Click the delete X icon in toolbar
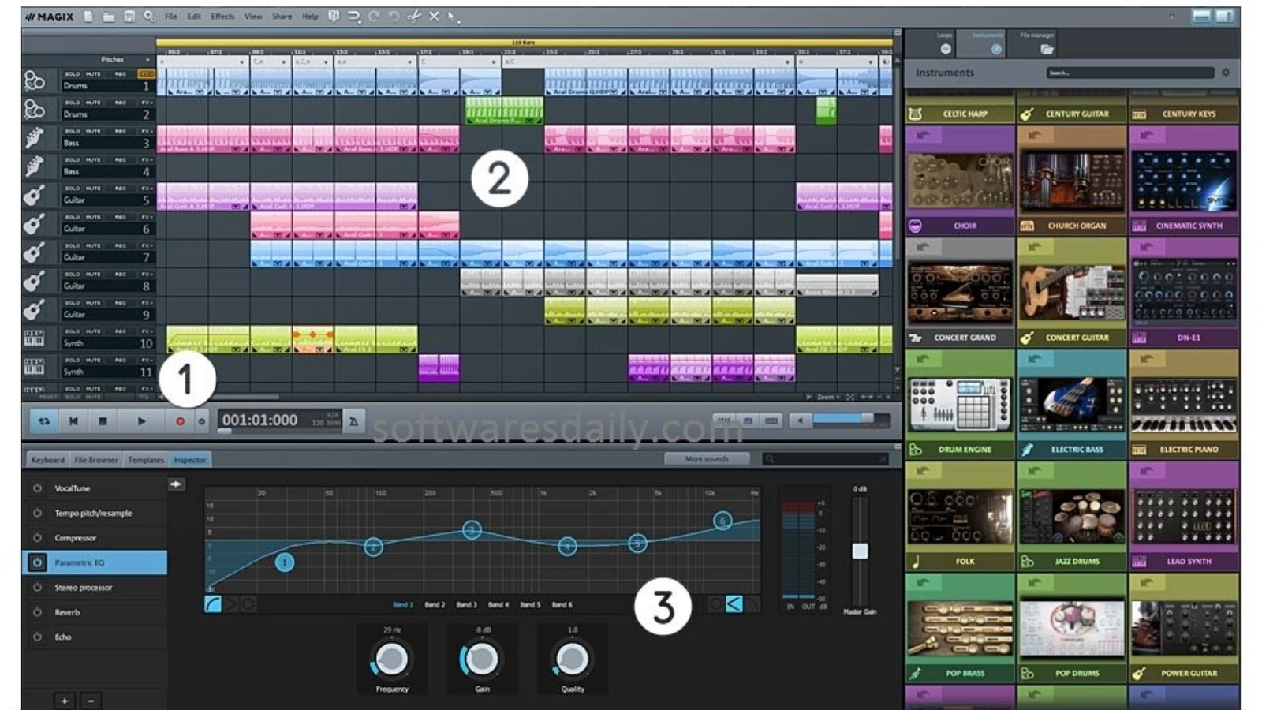The height and width of the screenshot is (710, 1262). 434,16
